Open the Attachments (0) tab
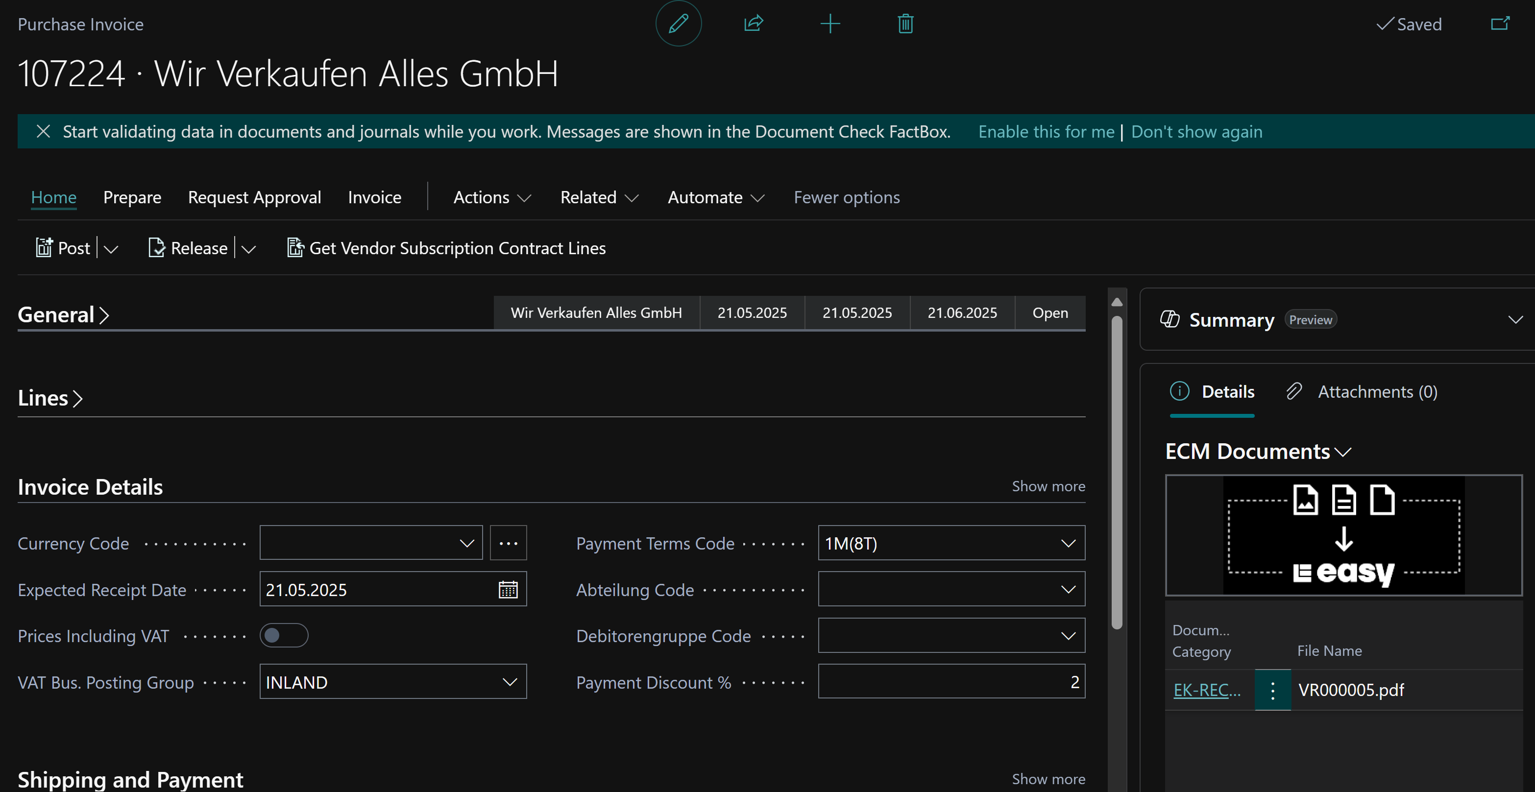The height and width of the screenshot is (792, 1535). 1362,392
